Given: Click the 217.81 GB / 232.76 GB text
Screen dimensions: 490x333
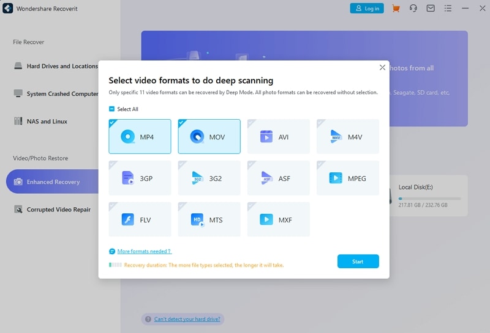Looking at the screenshot, I should [x=423, y=205].
